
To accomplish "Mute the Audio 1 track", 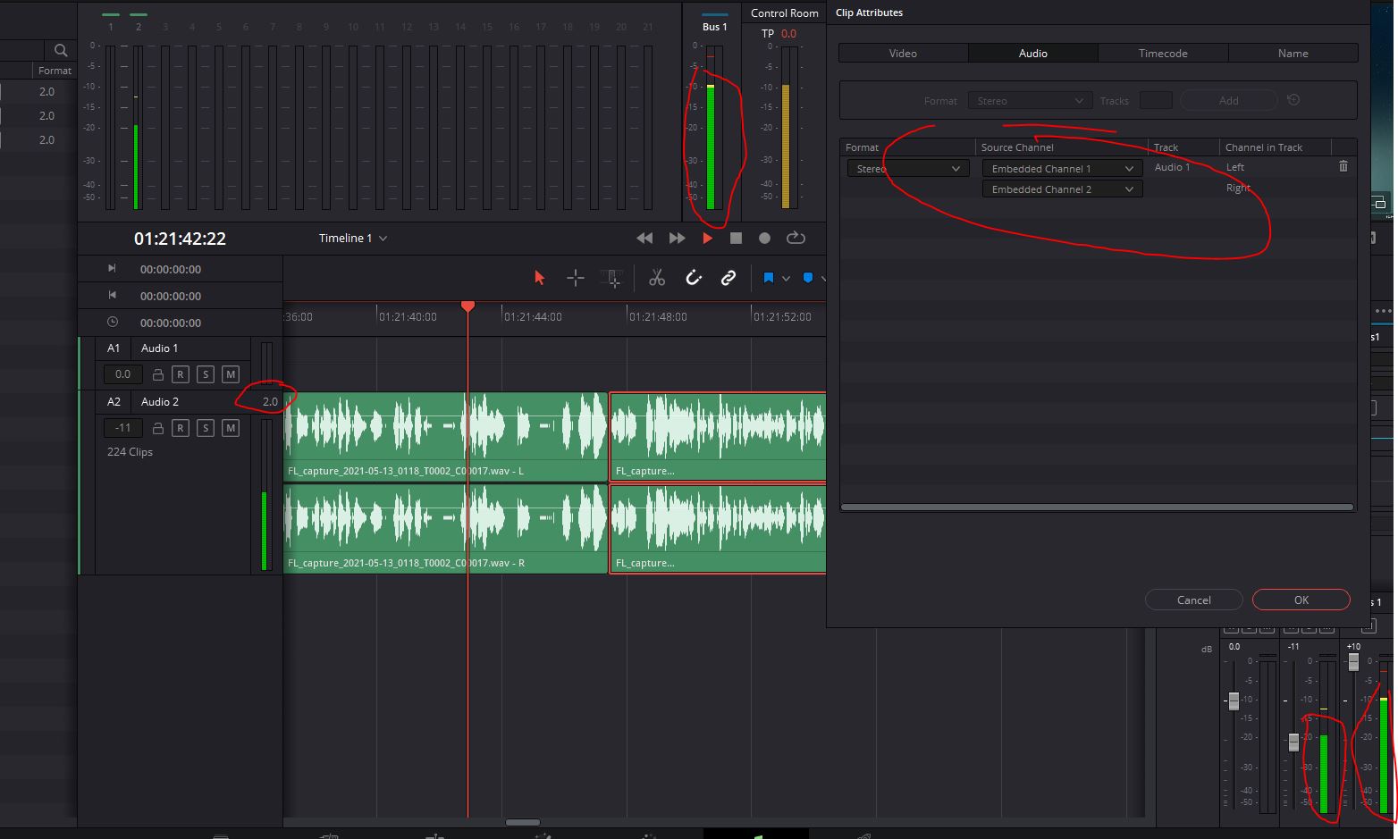I will [x=231, y=374].
